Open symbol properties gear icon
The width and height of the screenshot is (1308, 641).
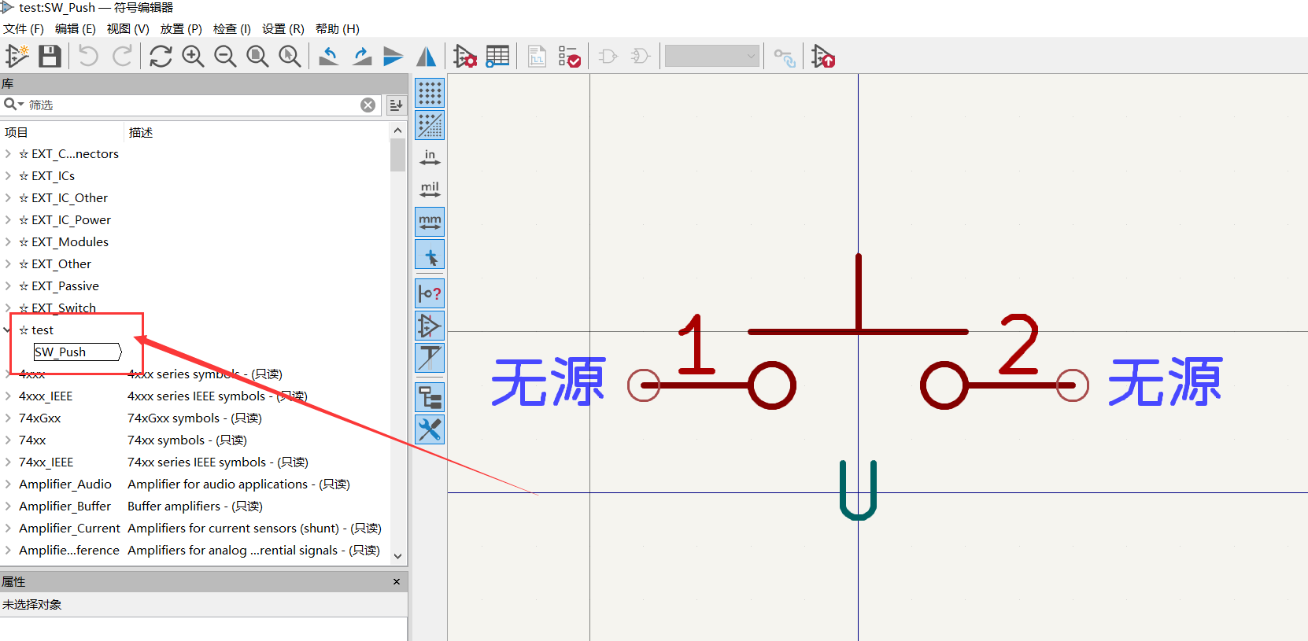click(464, 57)
